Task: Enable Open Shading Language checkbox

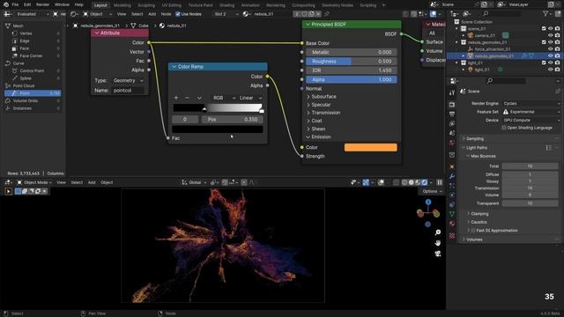Action: [504, 128]
